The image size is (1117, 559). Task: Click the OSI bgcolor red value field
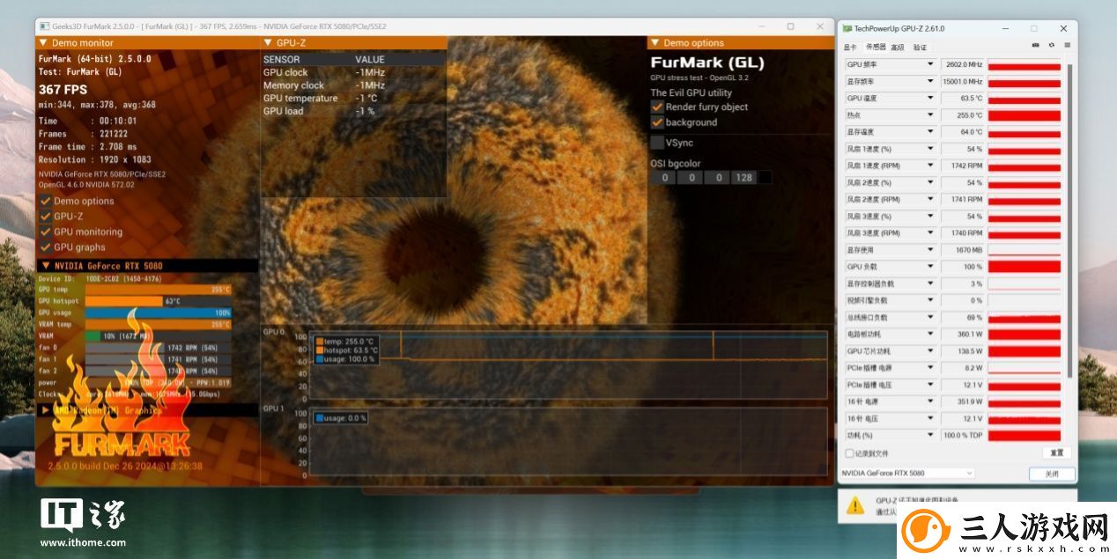(665, 178)
